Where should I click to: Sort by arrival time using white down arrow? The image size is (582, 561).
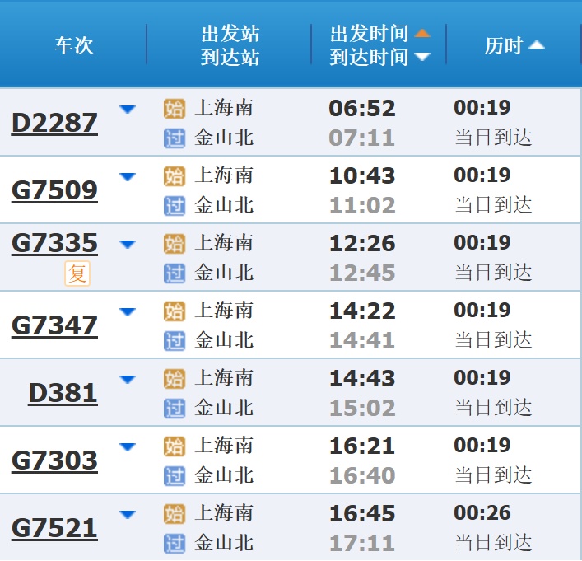coord(422,57)
